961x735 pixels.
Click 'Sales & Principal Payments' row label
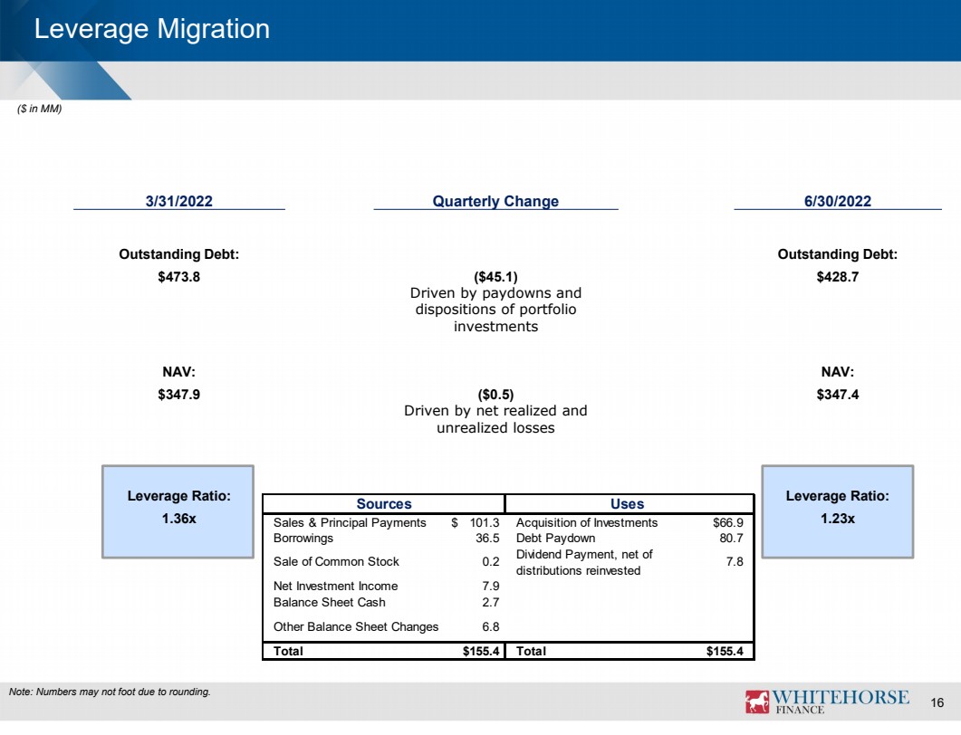[350, 522]
